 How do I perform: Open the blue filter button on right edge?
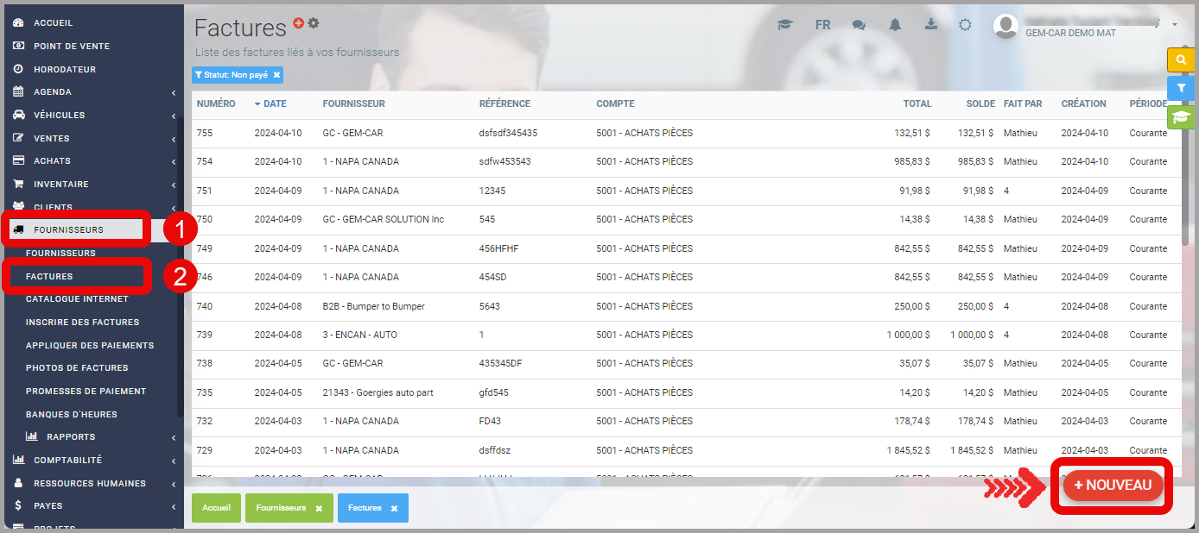coord(1180,88)
